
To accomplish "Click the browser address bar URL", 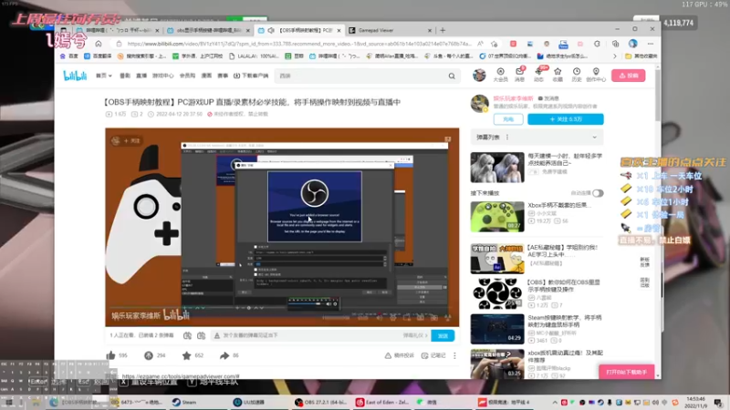I will (299, 44).
